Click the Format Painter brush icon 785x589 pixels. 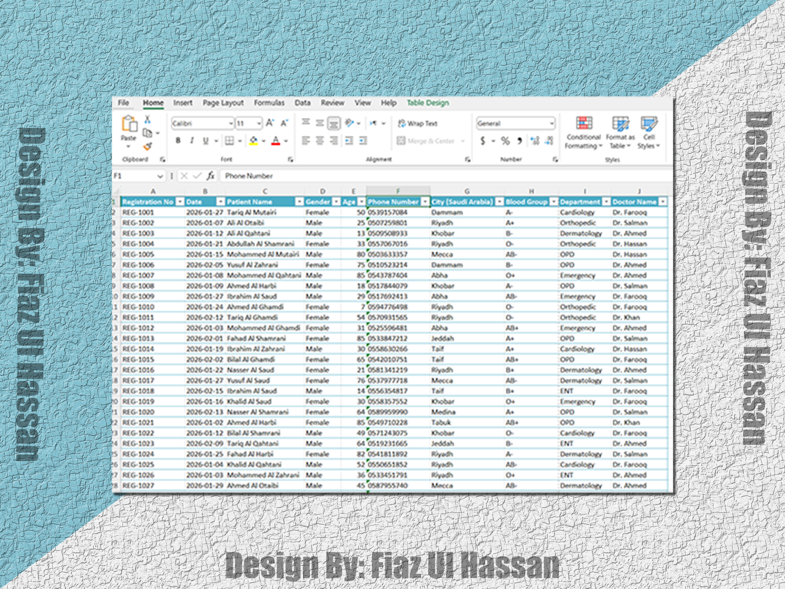(x=147, y=146)
